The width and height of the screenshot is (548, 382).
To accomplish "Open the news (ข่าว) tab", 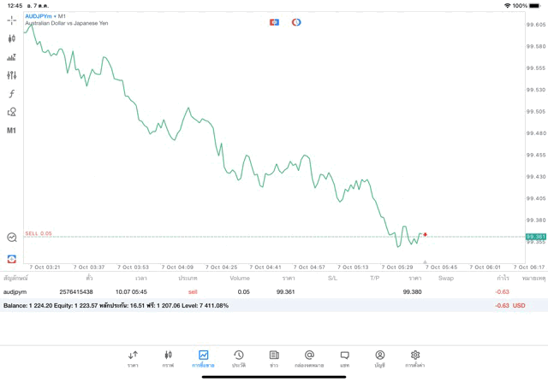I will (x=274, y=358).
